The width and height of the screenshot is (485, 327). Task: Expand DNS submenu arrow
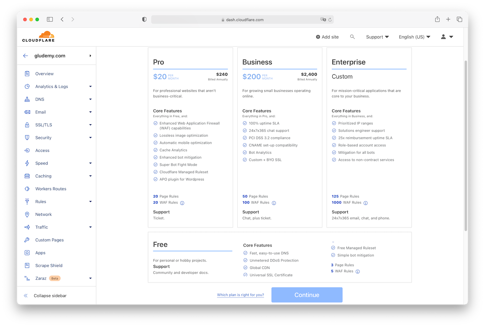tap(91, 99)
